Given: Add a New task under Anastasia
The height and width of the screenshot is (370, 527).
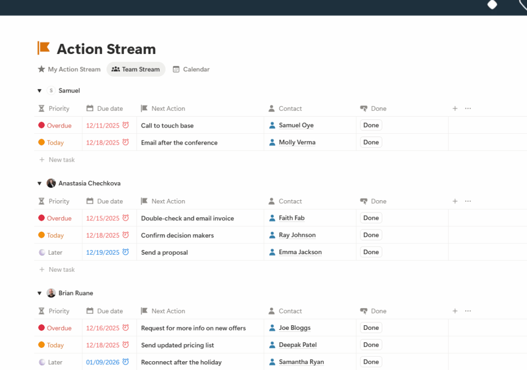Looking at the screenshot, I should (57, 269).
